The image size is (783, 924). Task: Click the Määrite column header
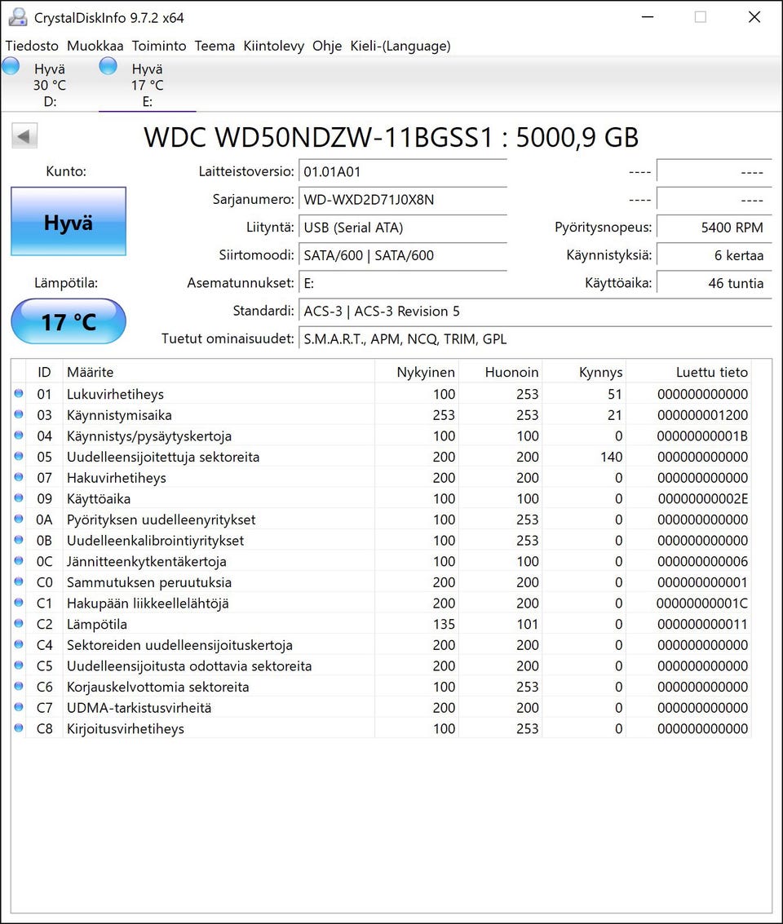coord(219,372)
